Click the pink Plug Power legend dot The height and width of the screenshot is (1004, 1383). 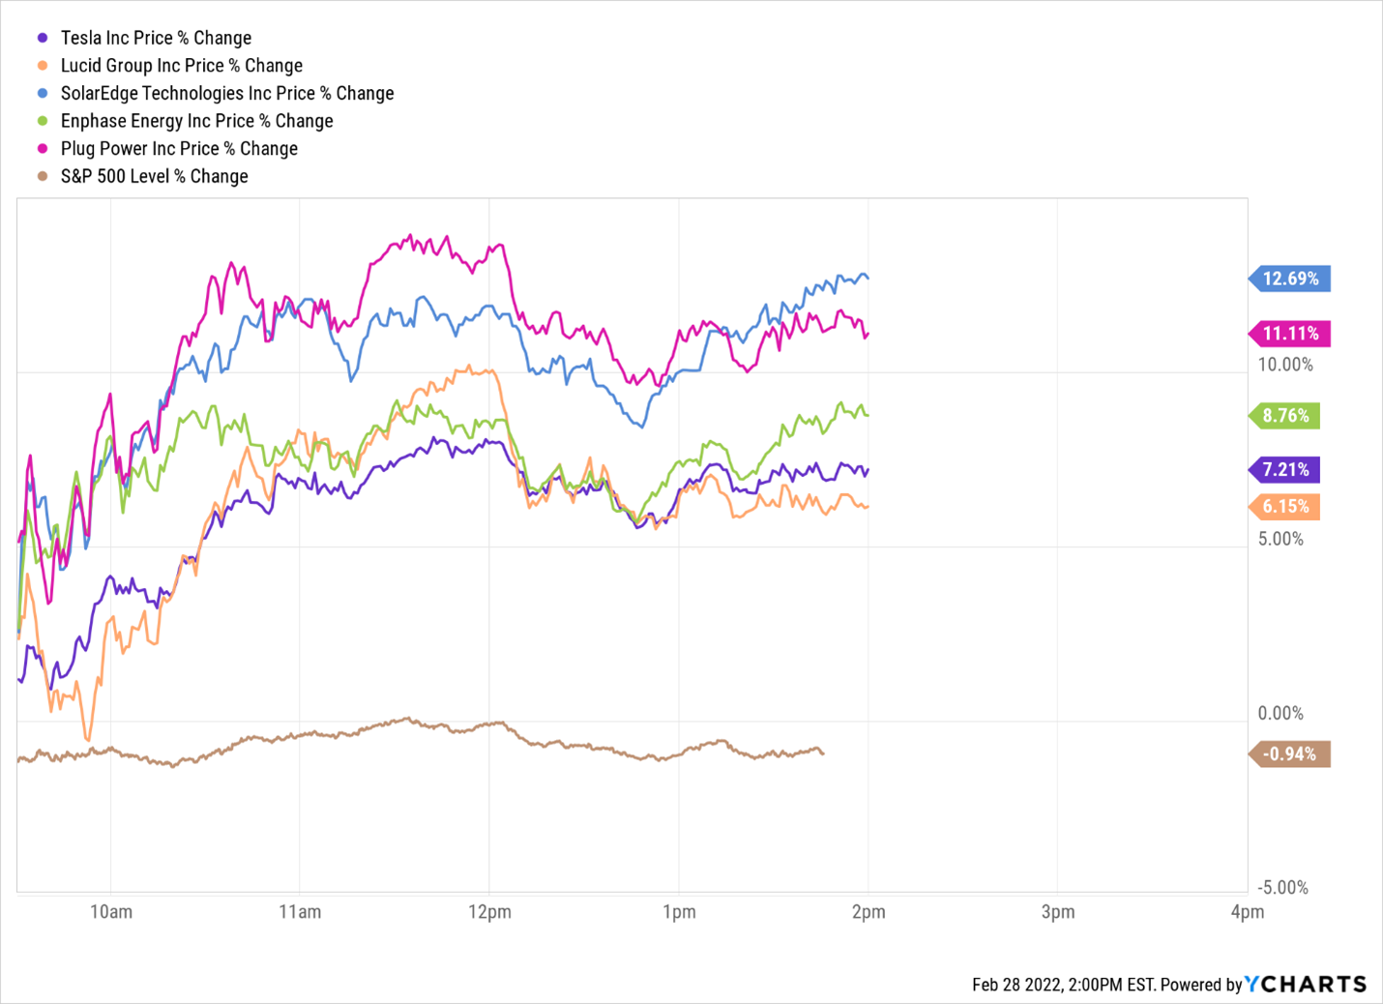(x=43, y=149)
